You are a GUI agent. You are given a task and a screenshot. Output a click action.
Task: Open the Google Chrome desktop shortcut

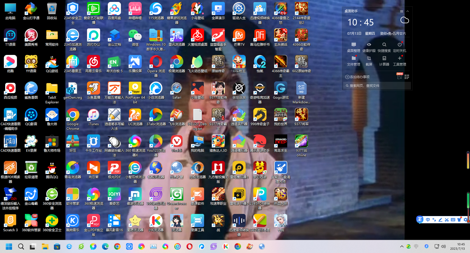(72, 115)
